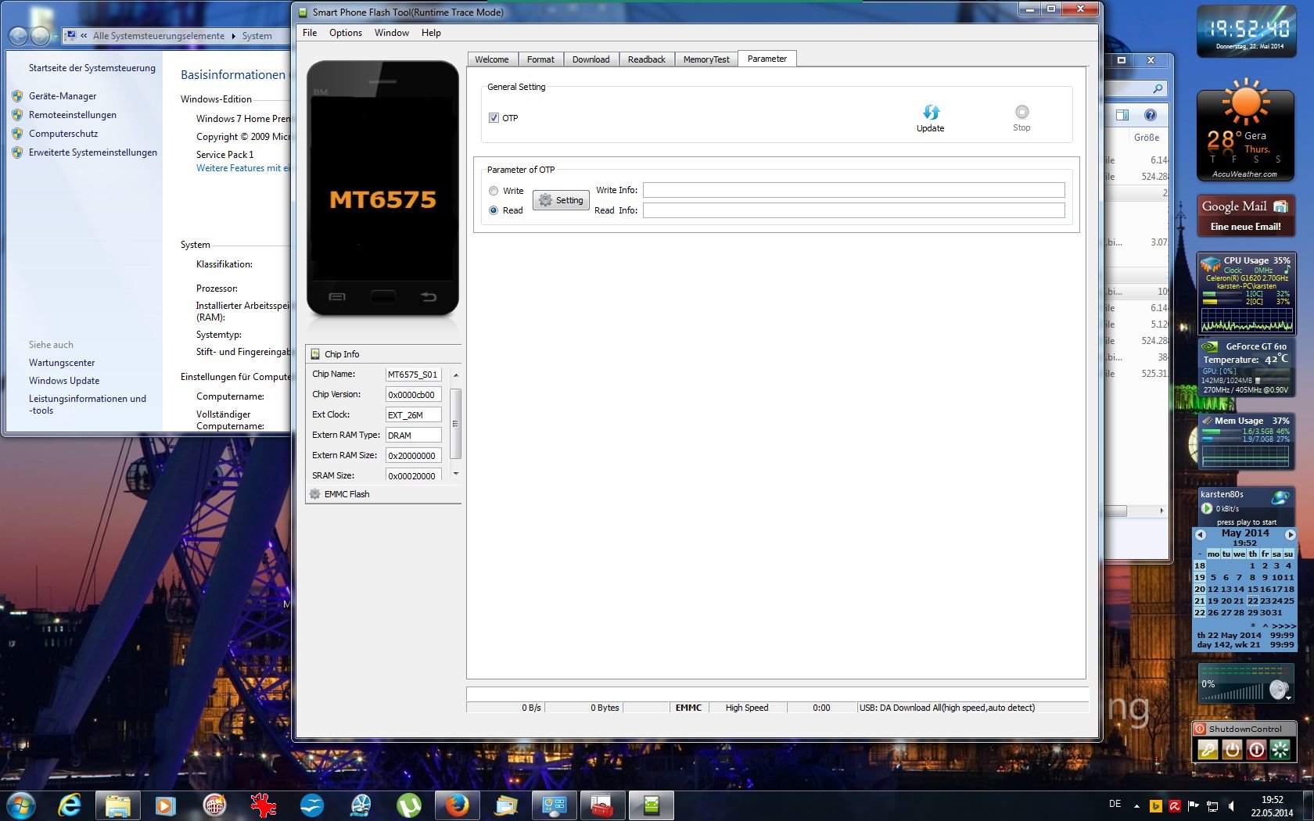The height and width of the screenshot is (821, 1314).
Task: Click ShutdownControl red shutdown button
Action: click(x=1256, y=750)
